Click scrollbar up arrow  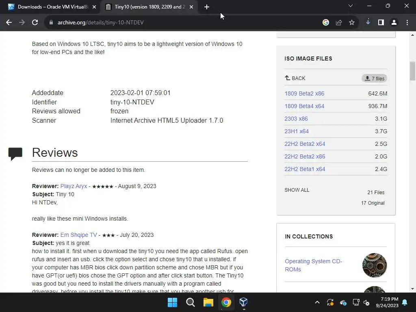point(412,35)
